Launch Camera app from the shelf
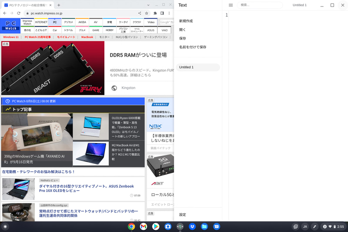The height and width of the screenshot is (232, 348). pos(168,226)
